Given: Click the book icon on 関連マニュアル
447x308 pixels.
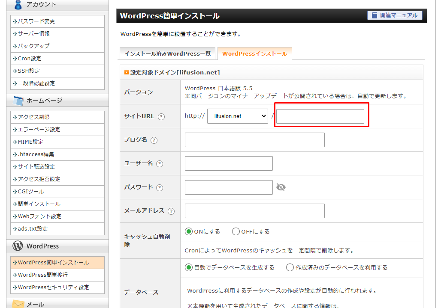Looking at the screenshot, I should coord(375,15).
